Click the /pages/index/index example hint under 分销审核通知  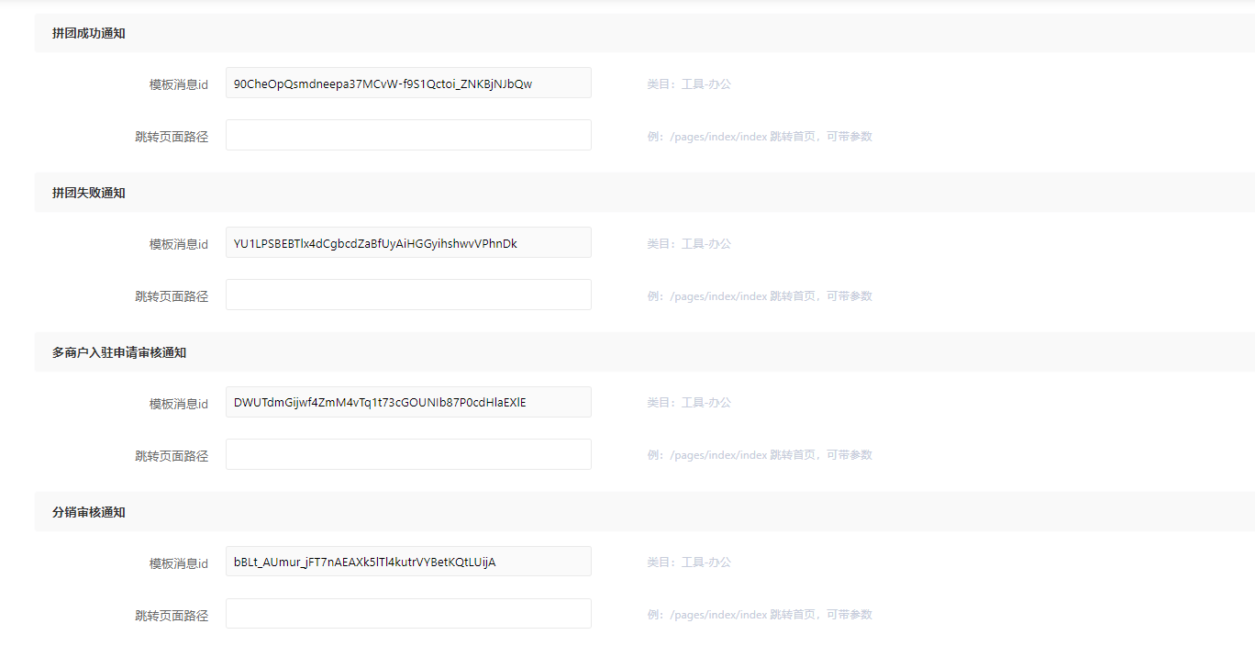pos(759,615)
